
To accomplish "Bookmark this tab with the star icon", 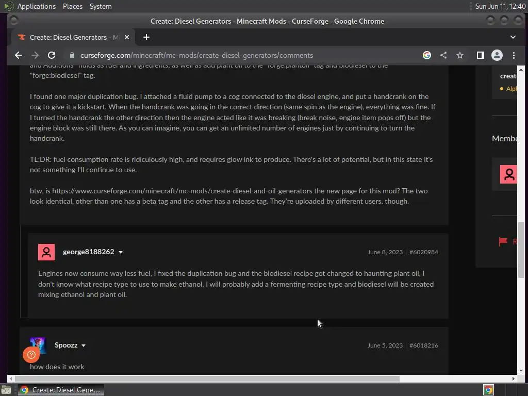I will click(x=460, y=55).
